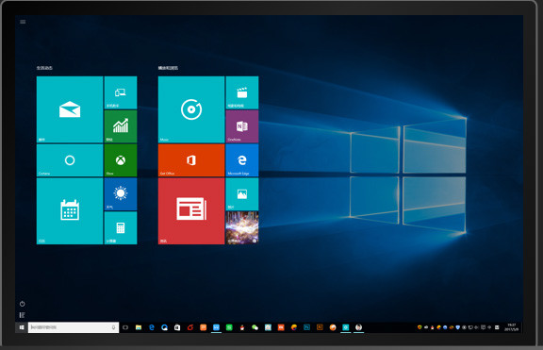Click the Power button in Start
The height and width of the screenshot is (350, 543).
[x=23, y=304]
